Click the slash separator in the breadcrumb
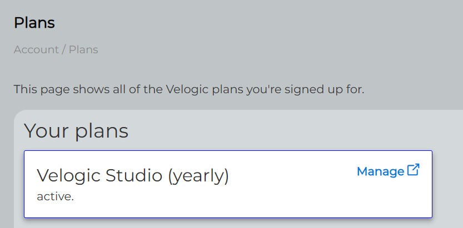463x228 pixels. [x=64, y=49]
